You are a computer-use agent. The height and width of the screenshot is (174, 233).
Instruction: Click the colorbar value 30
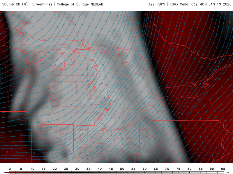pyautogui.click(x=77, y=169)
